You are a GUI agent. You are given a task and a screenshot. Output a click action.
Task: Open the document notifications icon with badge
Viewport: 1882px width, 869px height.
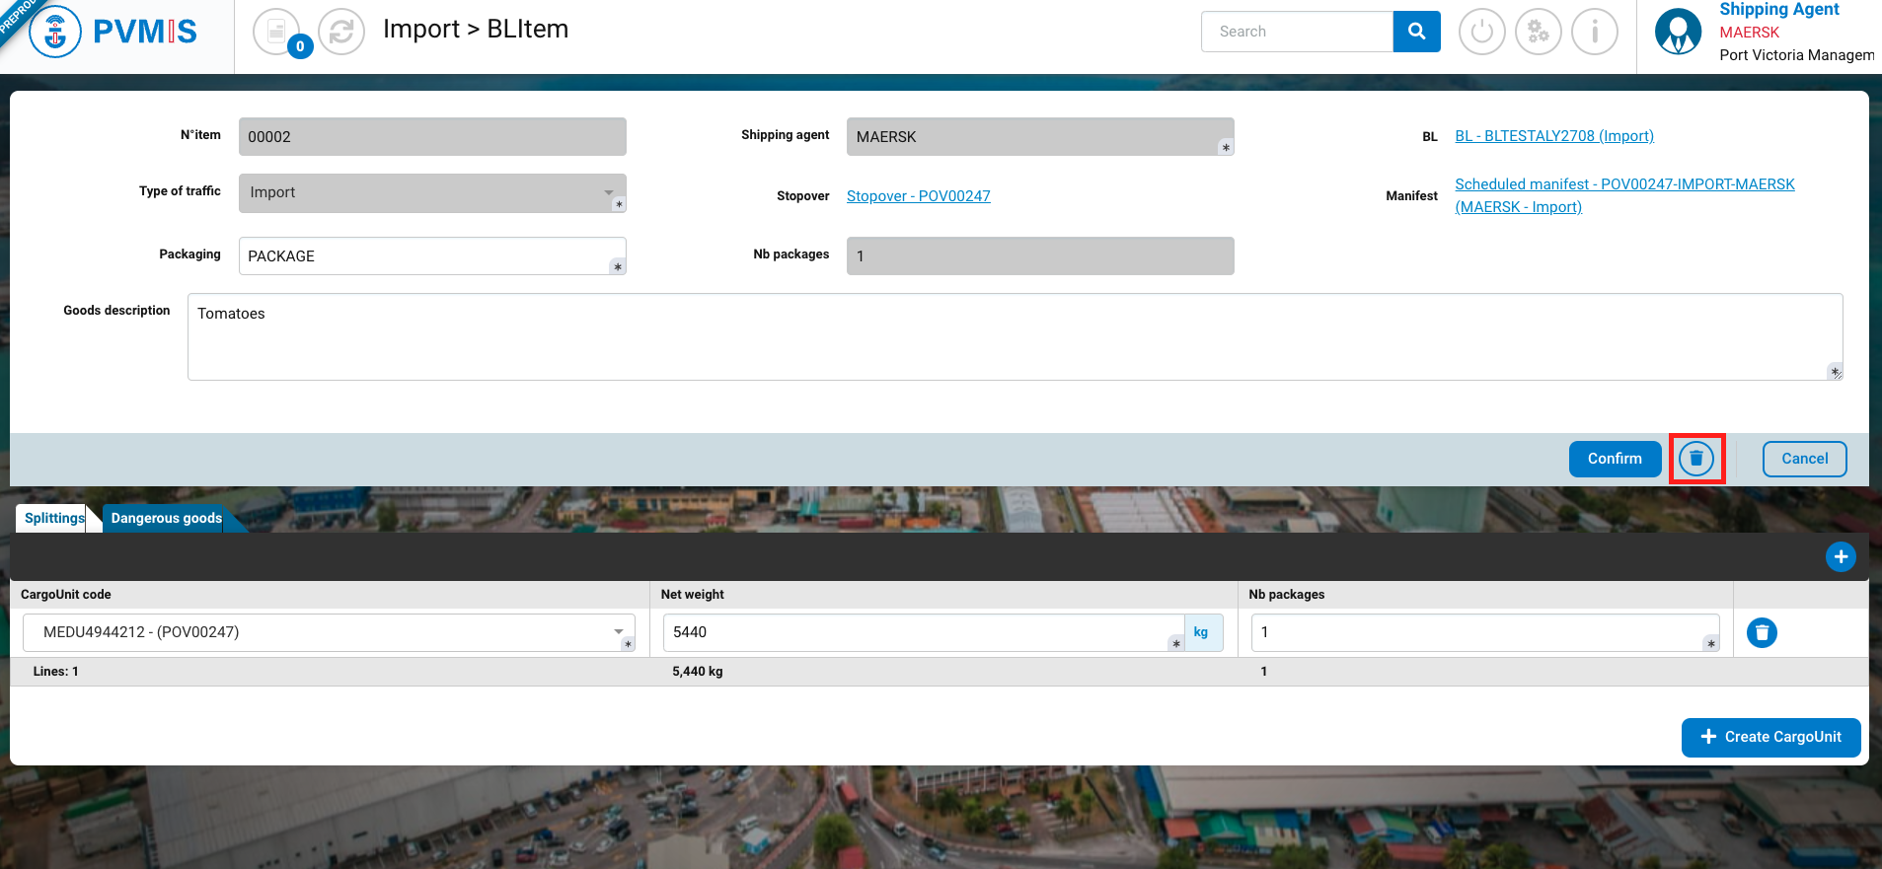(x=277, y=32)
